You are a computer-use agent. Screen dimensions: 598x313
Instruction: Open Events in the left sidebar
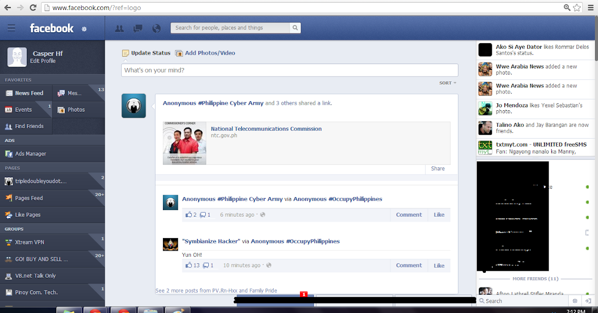[26, 109]
